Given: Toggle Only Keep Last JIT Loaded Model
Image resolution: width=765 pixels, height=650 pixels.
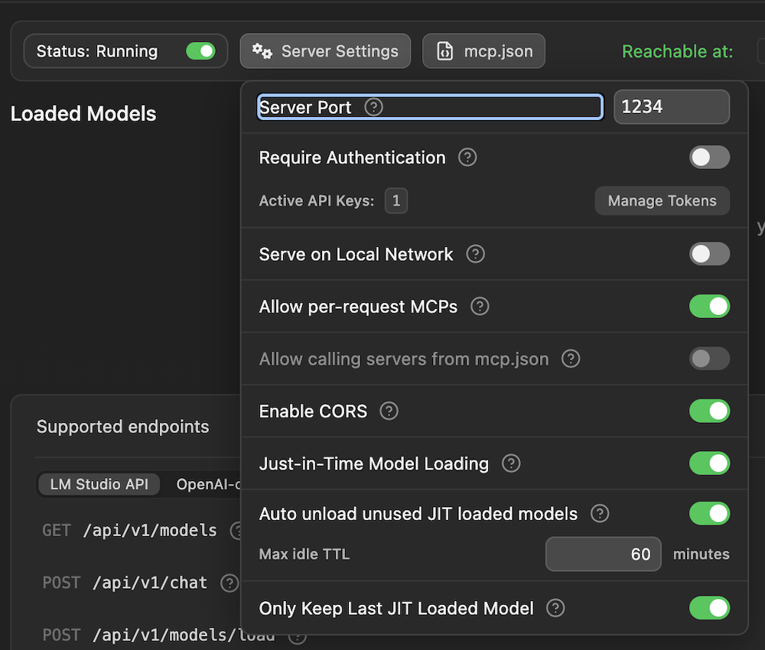Looking at the screenshot, I should tap(709, 608).
